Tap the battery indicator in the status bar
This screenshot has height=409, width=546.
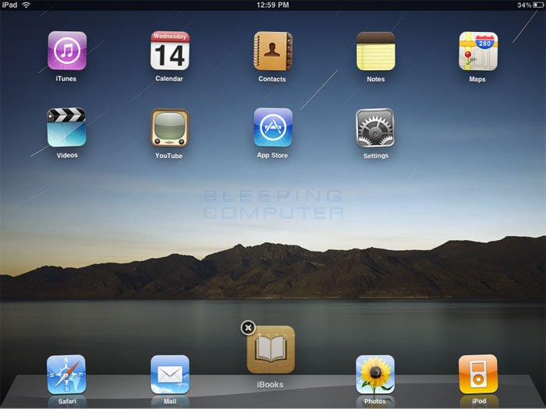[538, 5]
